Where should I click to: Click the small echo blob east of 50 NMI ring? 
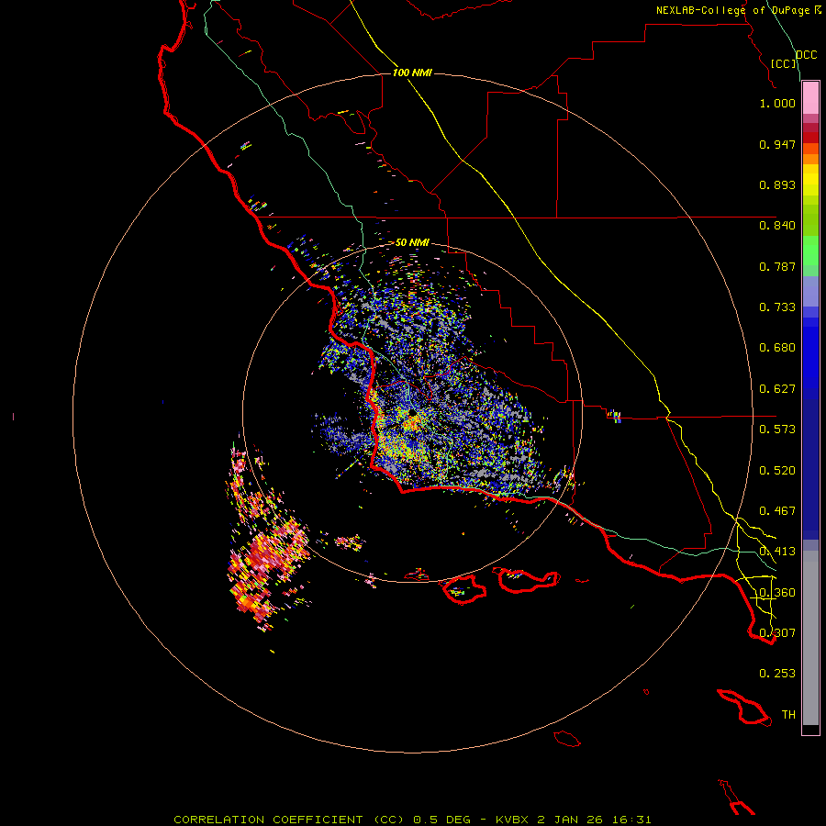[x=614, y=416]
